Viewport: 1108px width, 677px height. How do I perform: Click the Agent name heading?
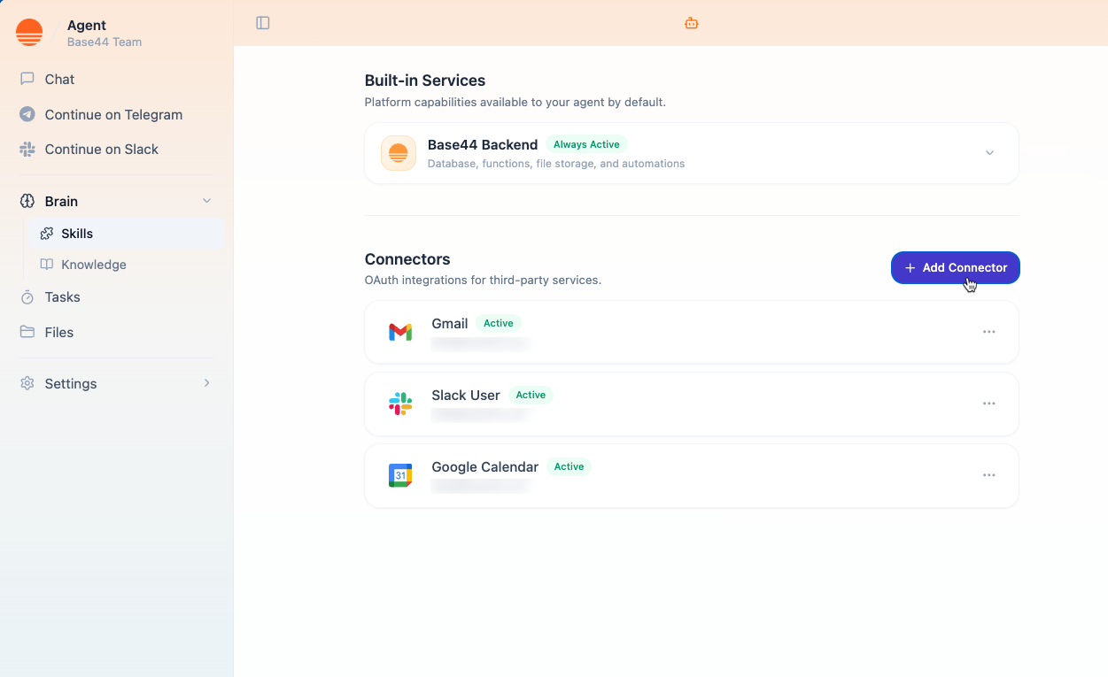click(x=87, y=26)
